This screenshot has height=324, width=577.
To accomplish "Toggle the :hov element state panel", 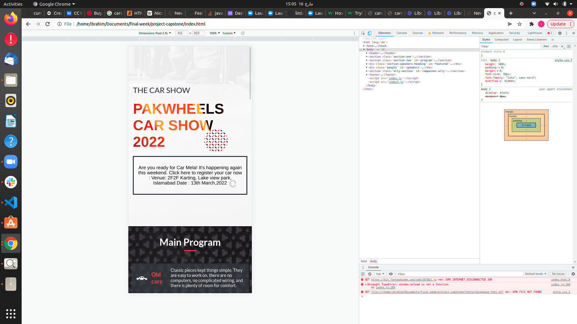I will tap(545, 46).
